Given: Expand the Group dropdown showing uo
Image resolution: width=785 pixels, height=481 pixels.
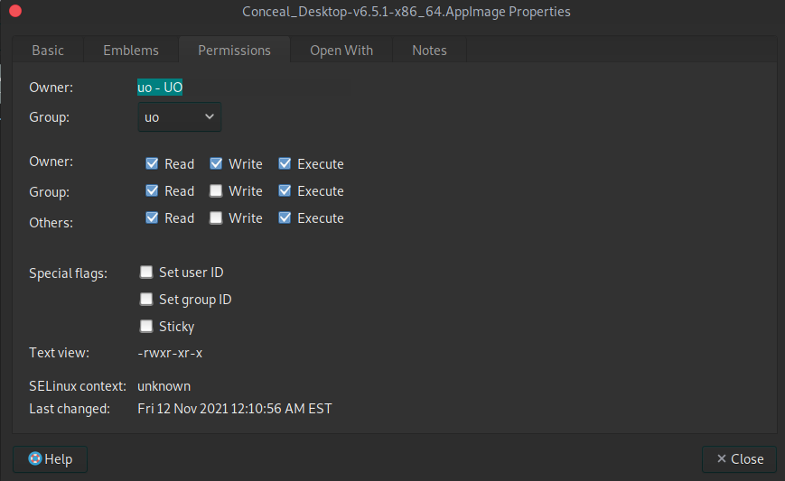Looking at the screenshot, I should point(179,117).
